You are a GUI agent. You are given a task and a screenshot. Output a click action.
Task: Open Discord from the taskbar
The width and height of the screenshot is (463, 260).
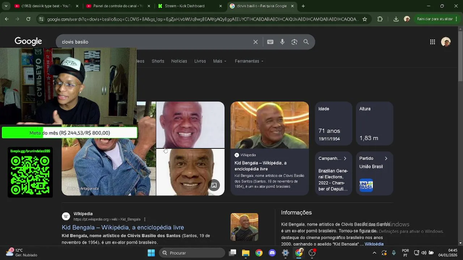[x=272, y=253]
